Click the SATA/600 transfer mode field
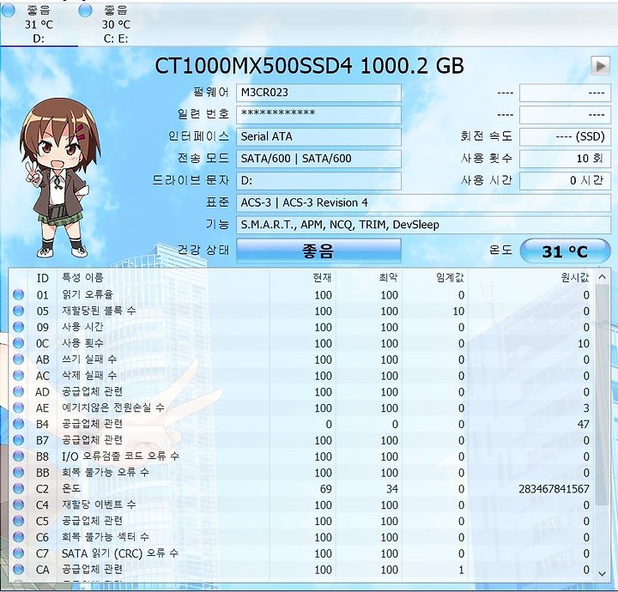The image size is (618, 592). [x=318, y=159]
